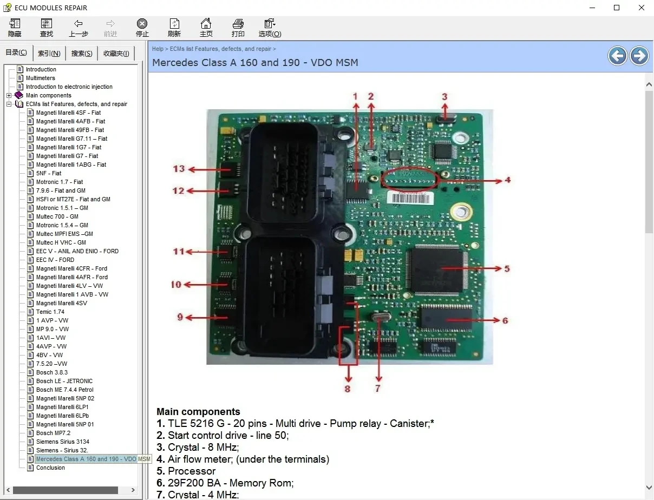This screenshot has width=654, height=500.
Task: Click the page icon beside 4BV - VW
Action: tap(31, 355)
